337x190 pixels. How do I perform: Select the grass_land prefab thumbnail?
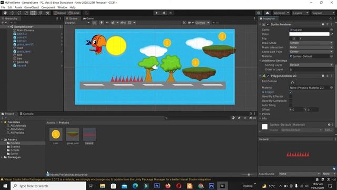tap(73, 134)
